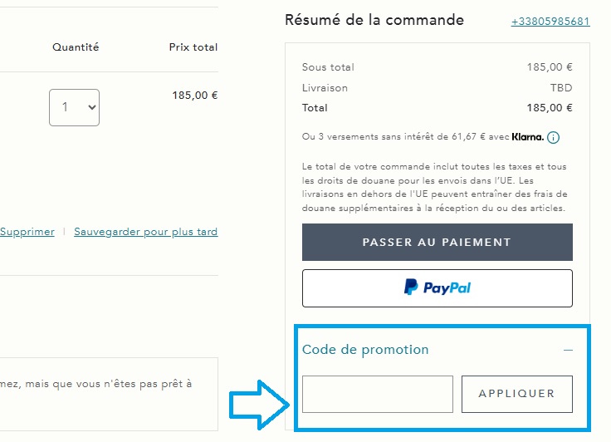Click the Livraison TBD value
611x442 pixels.
tap(561, 88)
